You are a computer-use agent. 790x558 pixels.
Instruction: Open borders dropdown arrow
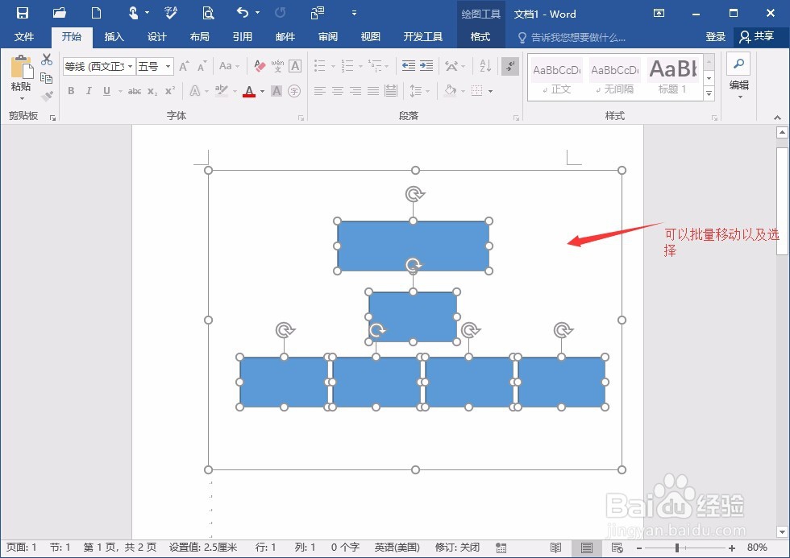pos(490,91)
